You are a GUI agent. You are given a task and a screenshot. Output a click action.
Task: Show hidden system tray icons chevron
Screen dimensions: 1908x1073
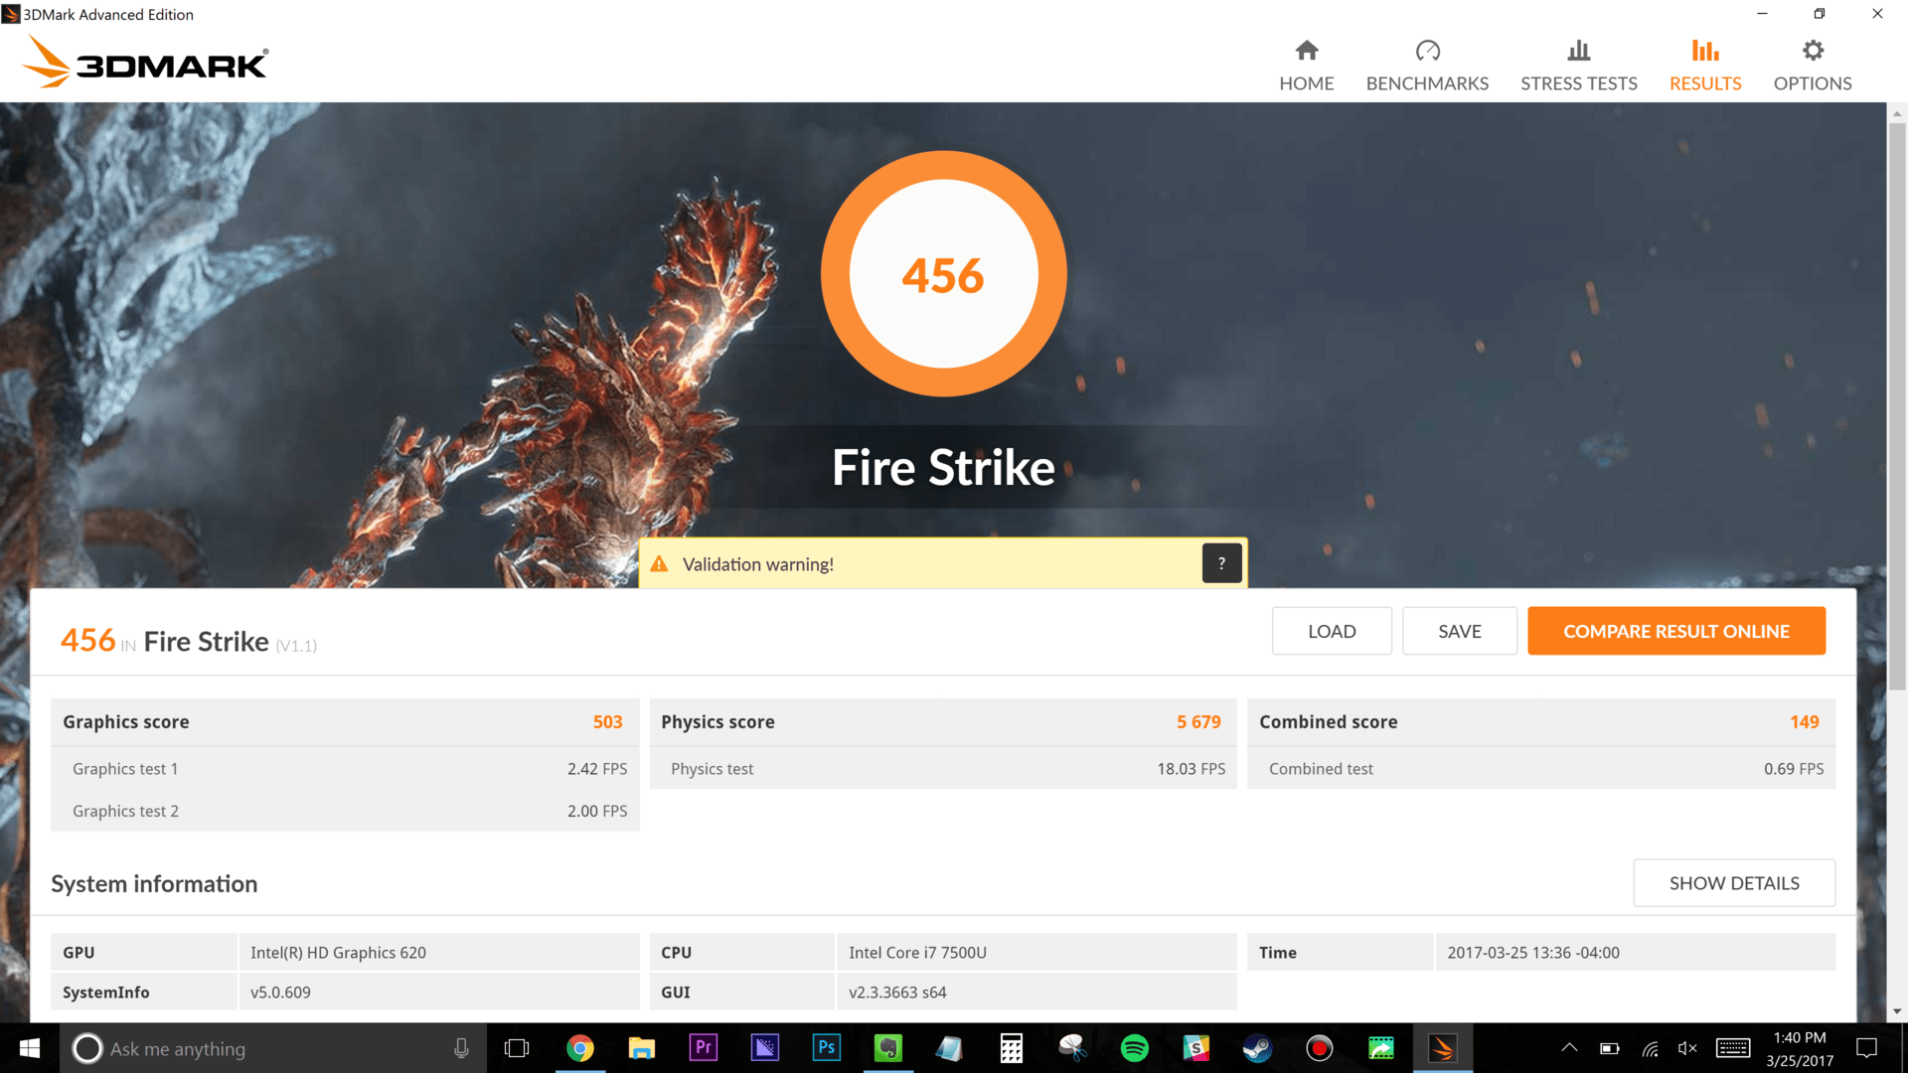1569,1048
